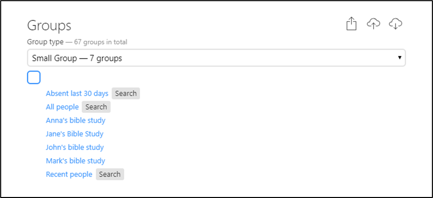Open Anna's bible study group
The image size is (433, 198).
(x=76, y=120)
